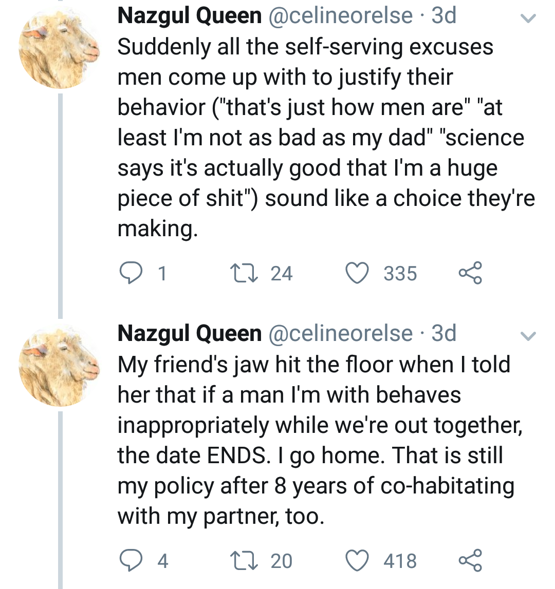Share the second Nazgul Queen tweet
This screenshot has height=589, width=555.
point(470,560)
